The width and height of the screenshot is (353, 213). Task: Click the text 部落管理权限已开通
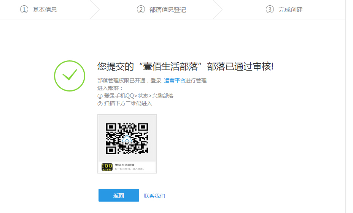point(121,80)
